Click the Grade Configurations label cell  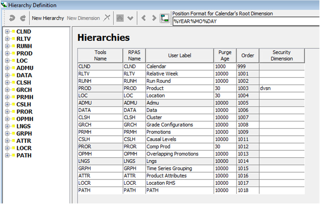180,124
